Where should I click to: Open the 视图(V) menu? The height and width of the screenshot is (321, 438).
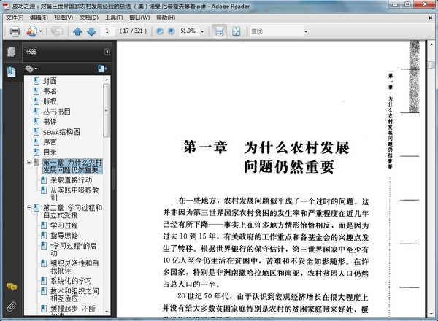[x=64, y=18]
